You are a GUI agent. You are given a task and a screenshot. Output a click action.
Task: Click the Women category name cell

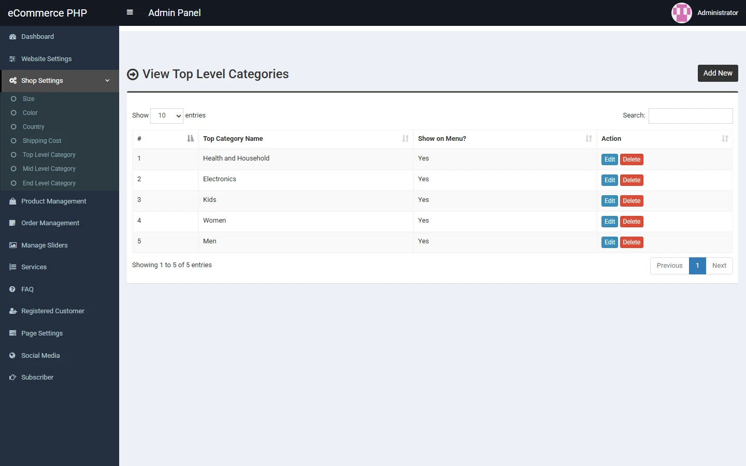pyautogui.click(x=306, y=222)
